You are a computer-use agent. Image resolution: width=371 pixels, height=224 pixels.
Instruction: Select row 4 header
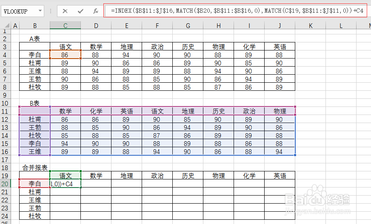pos(5,55)
